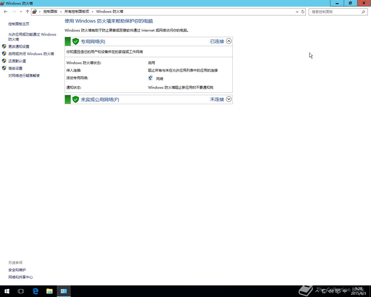This screenshot has height=297, width=371.
Task: Click Control Panel taskbar button
Action: (64, 291)
